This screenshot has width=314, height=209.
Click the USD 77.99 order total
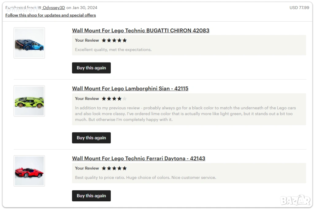click(299, 8)
